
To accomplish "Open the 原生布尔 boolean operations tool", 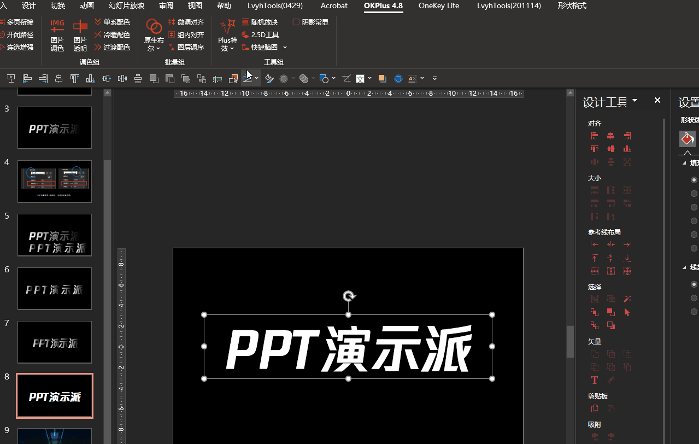I will [x=154, y=35].
